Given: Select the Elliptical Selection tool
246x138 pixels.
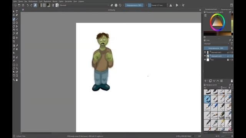Looking at the screenshot, I should pyautogui.click(x=17, y=65).
